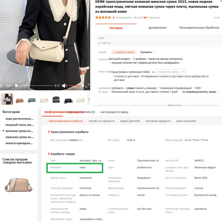Open инструкции по заказу tab
222x222 pixels.
114,112
